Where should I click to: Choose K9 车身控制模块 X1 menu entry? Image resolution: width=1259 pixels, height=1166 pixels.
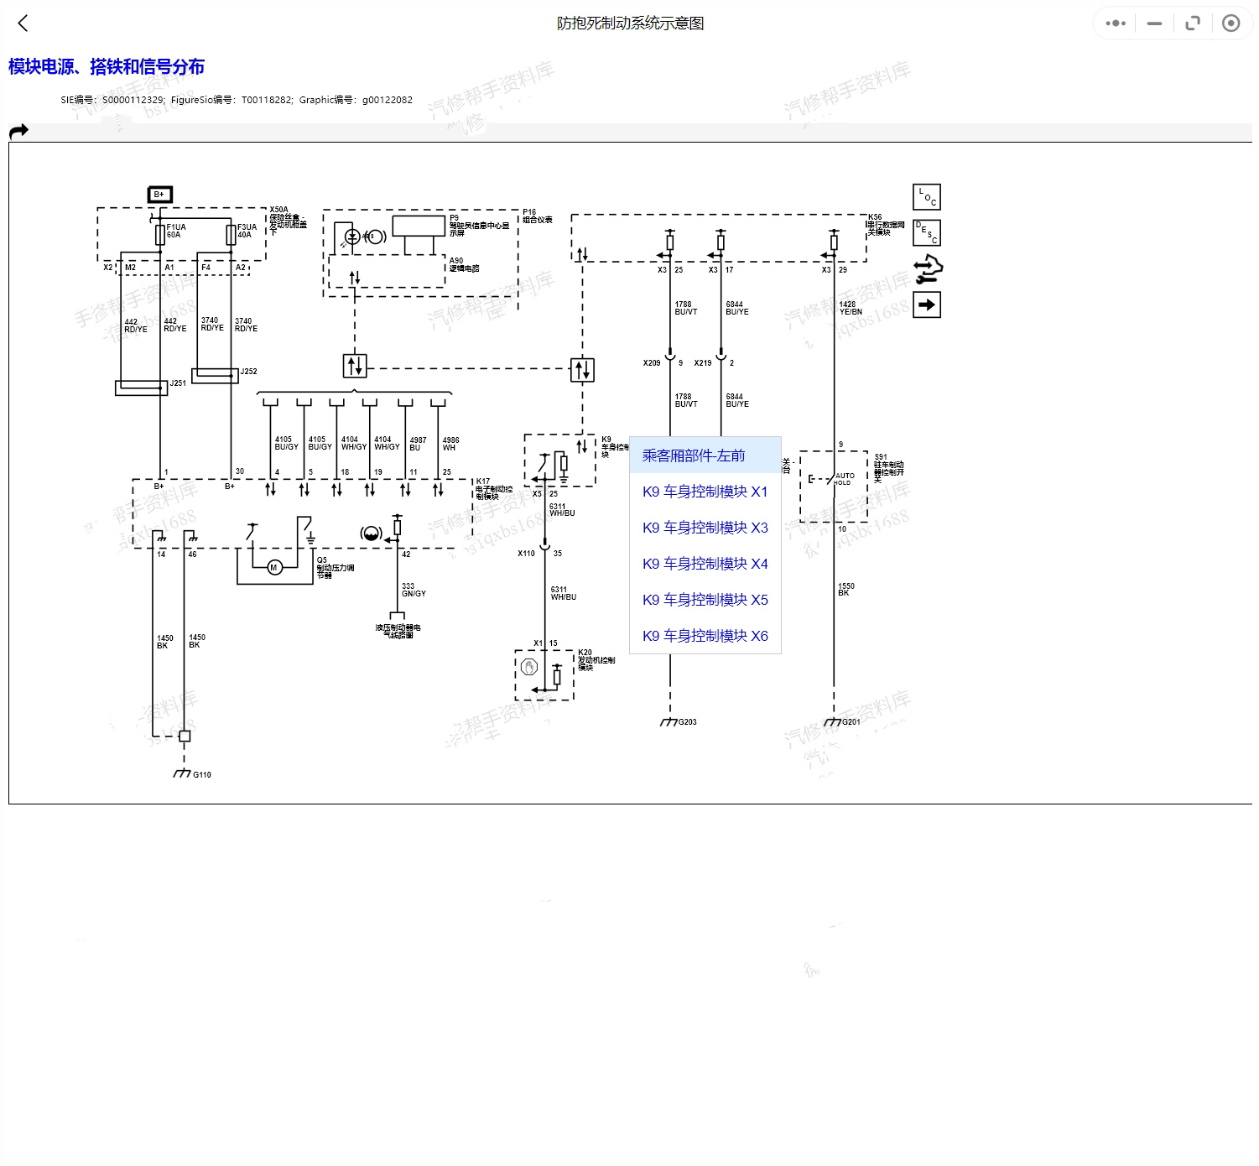point(705,492)
